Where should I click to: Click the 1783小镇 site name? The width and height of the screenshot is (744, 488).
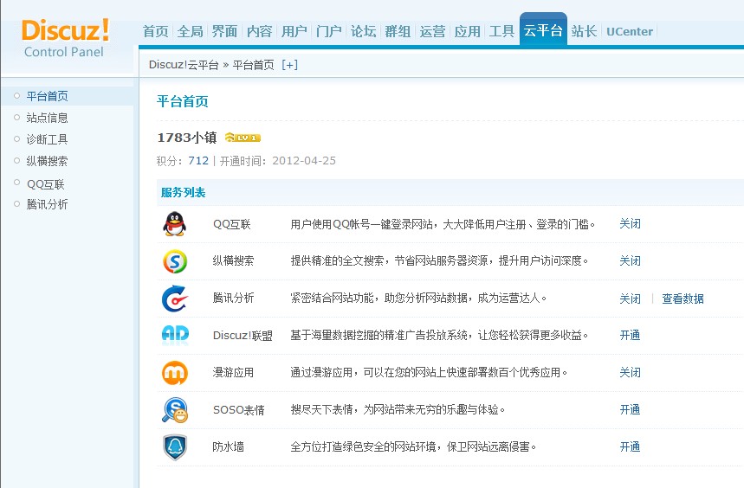(187, 138)
